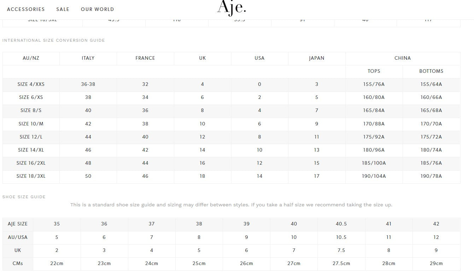Screen dimensions: 474x276
Task: Open the Accessories menu
Action: [x=26, y=9]
